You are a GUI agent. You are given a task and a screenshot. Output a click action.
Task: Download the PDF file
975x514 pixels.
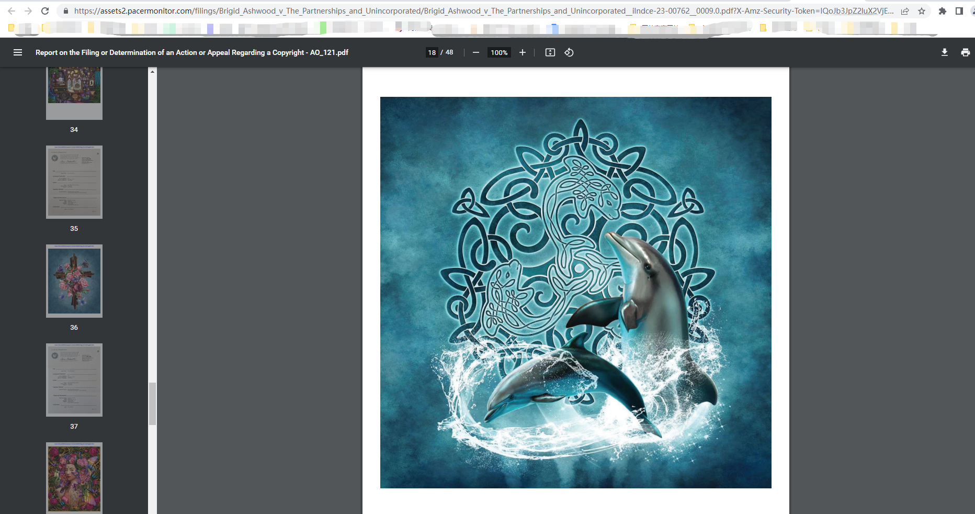pyautogui.click(x=945, y=52)
